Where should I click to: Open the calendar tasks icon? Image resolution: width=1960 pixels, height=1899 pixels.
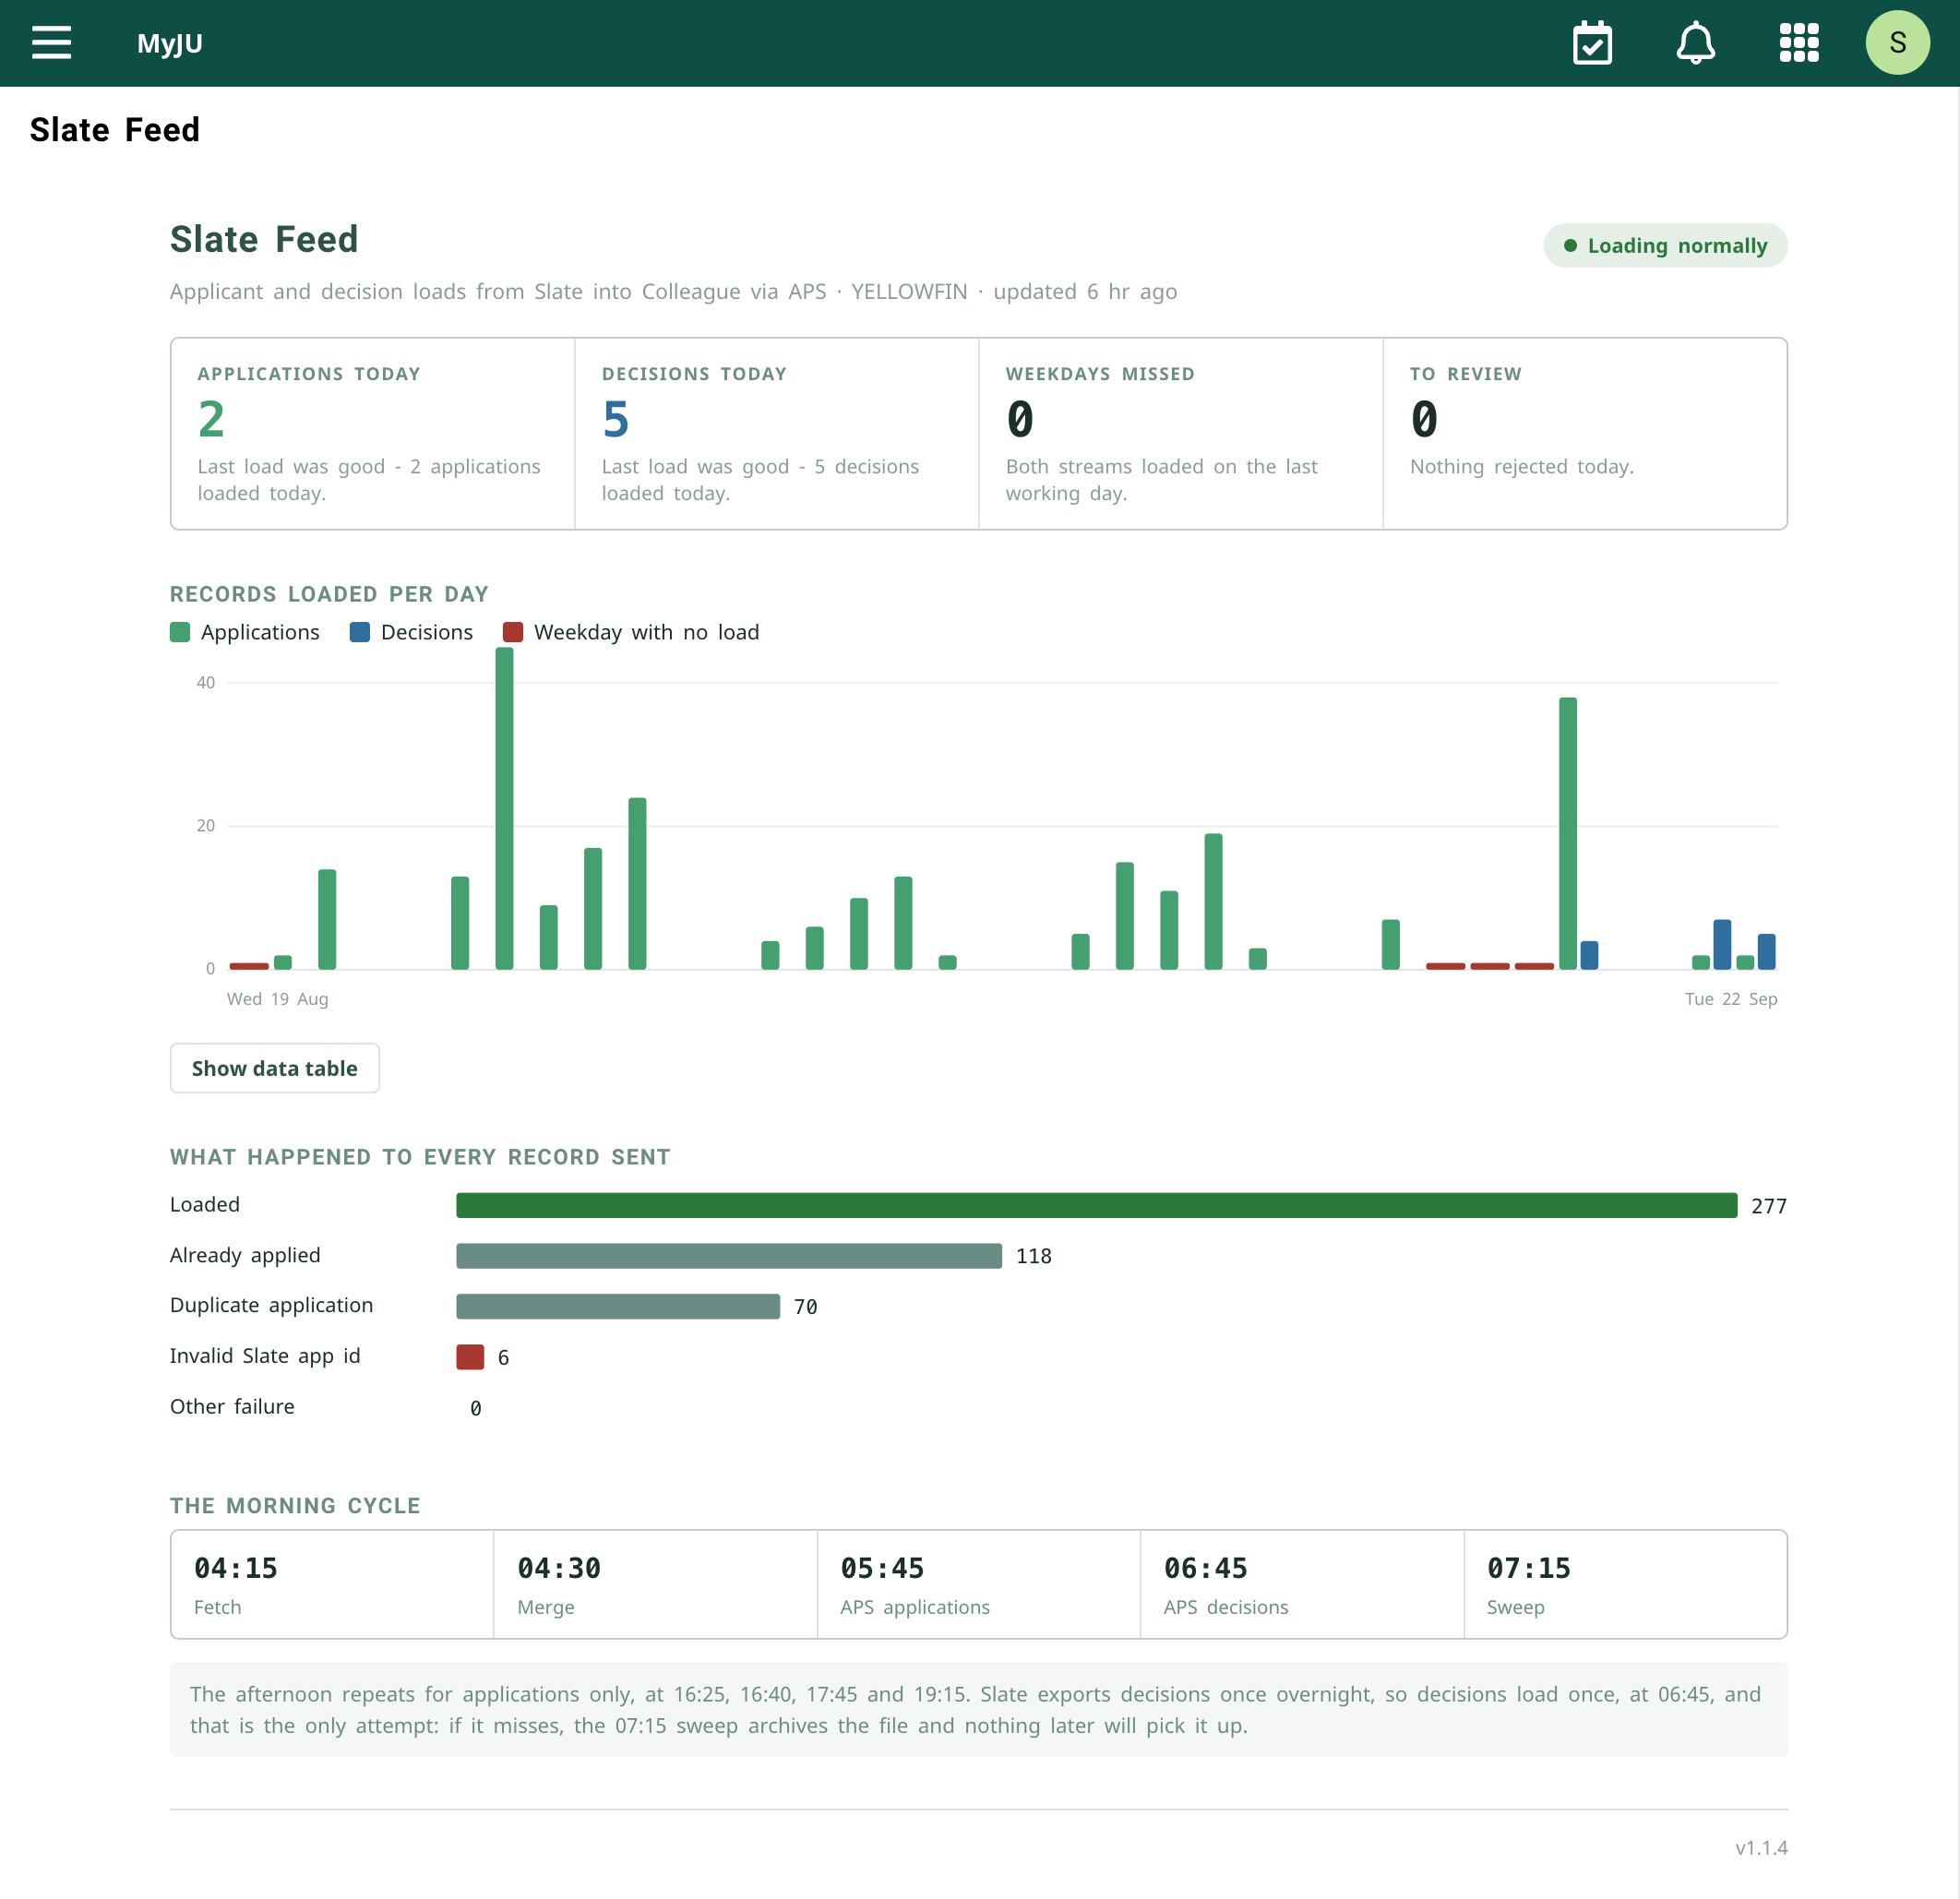(x=1592, y=43)
